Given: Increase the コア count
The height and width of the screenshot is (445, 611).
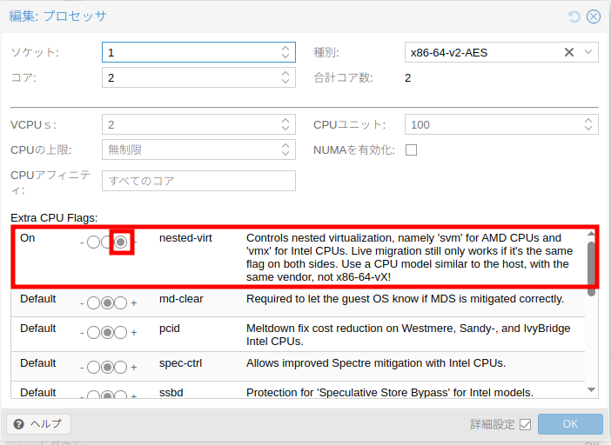Looking at the screenshot, I should [x=285, y=74].
